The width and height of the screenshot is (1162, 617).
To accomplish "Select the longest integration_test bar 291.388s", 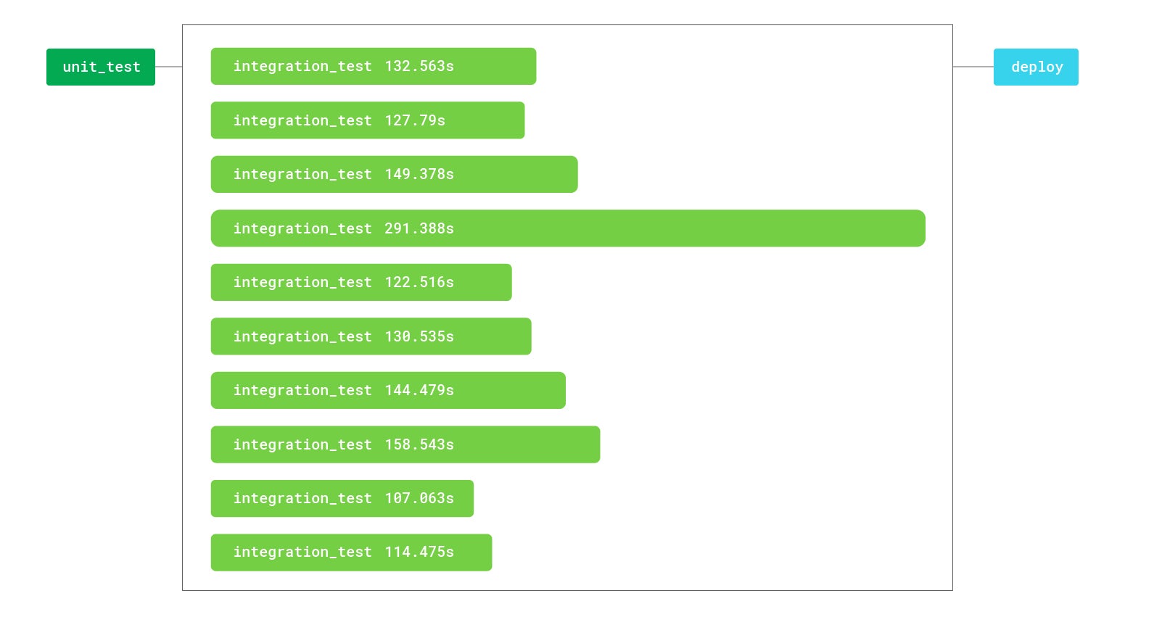I will 568,228.
